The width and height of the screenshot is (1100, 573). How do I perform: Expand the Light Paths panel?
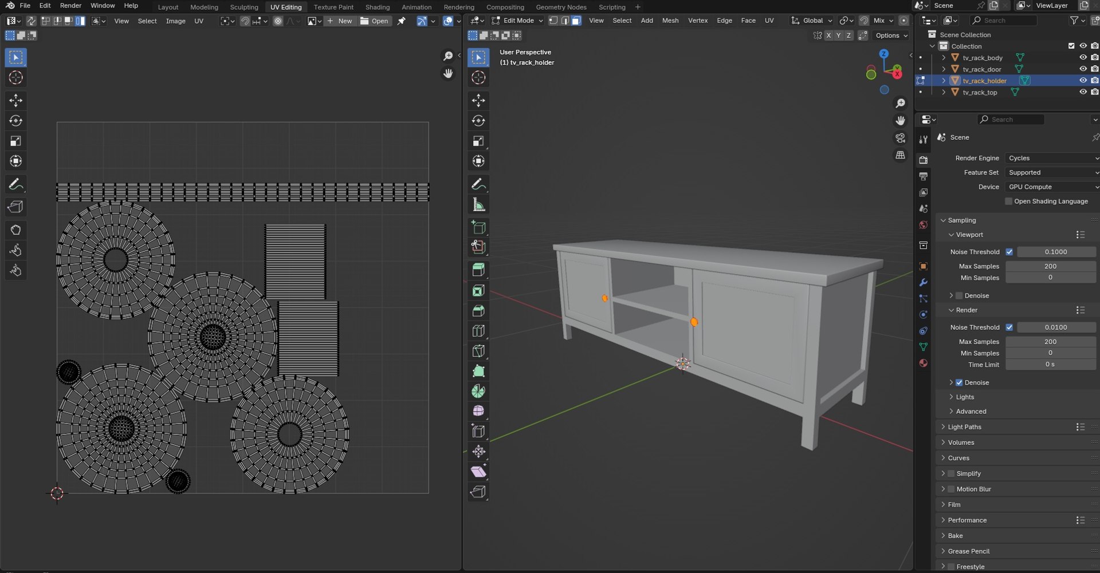tap(964, 427)
